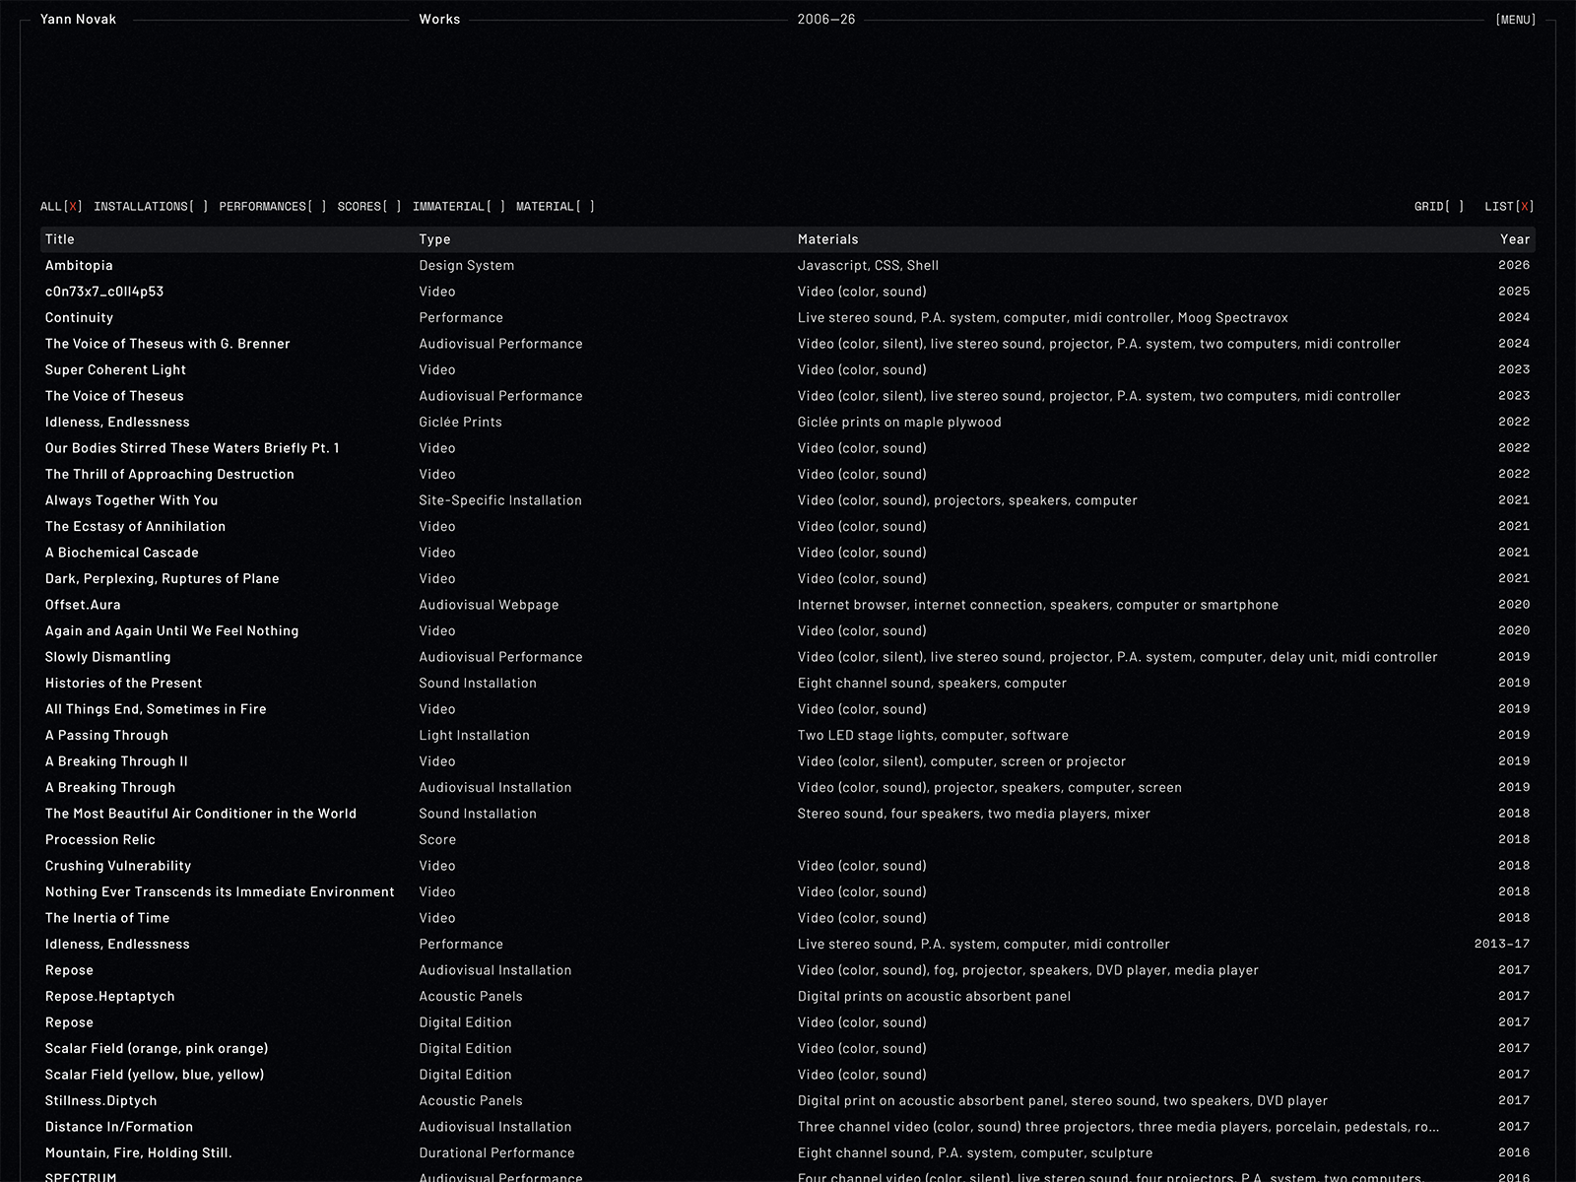This screenshot has width=1576, height=1182.
Task: Click Digital prints on acoustic absorbent panel
Action: click(934, 997)
